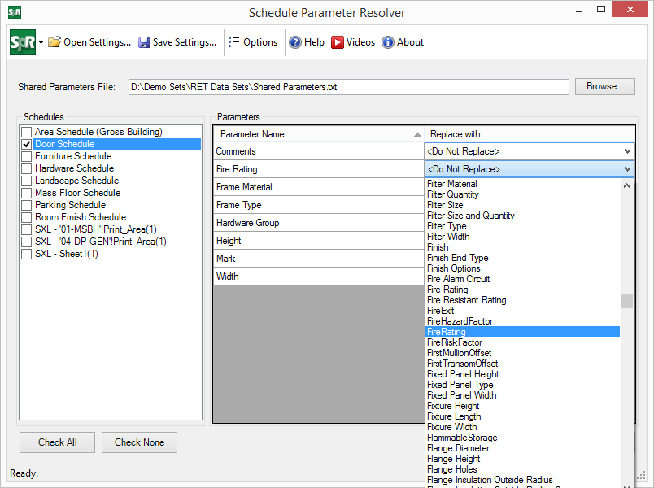Viewport: 654px width, 488px height.
Task: Click the Save Settings floppy disk icon
Action: 144,42
